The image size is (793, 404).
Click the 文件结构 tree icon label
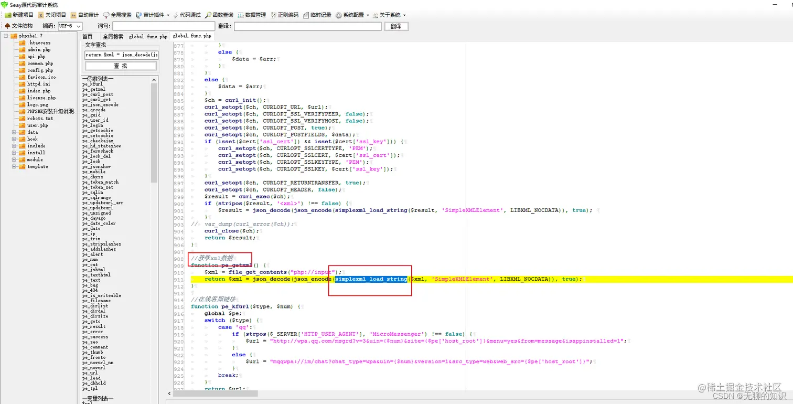click(19, 26)
